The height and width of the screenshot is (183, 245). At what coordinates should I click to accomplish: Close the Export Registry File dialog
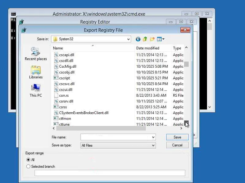[185, 30]
